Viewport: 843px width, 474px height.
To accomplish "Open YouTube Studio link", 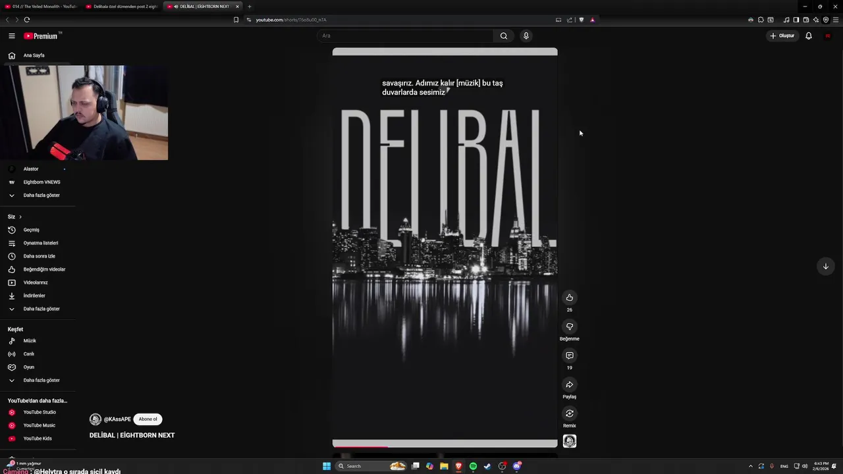I will (40, 412).
